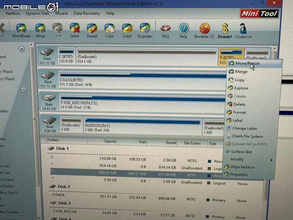The width and height of the screenshot is (293, 220).
Task: Collapse the lower left sidebar section
Action: point(24,90)
